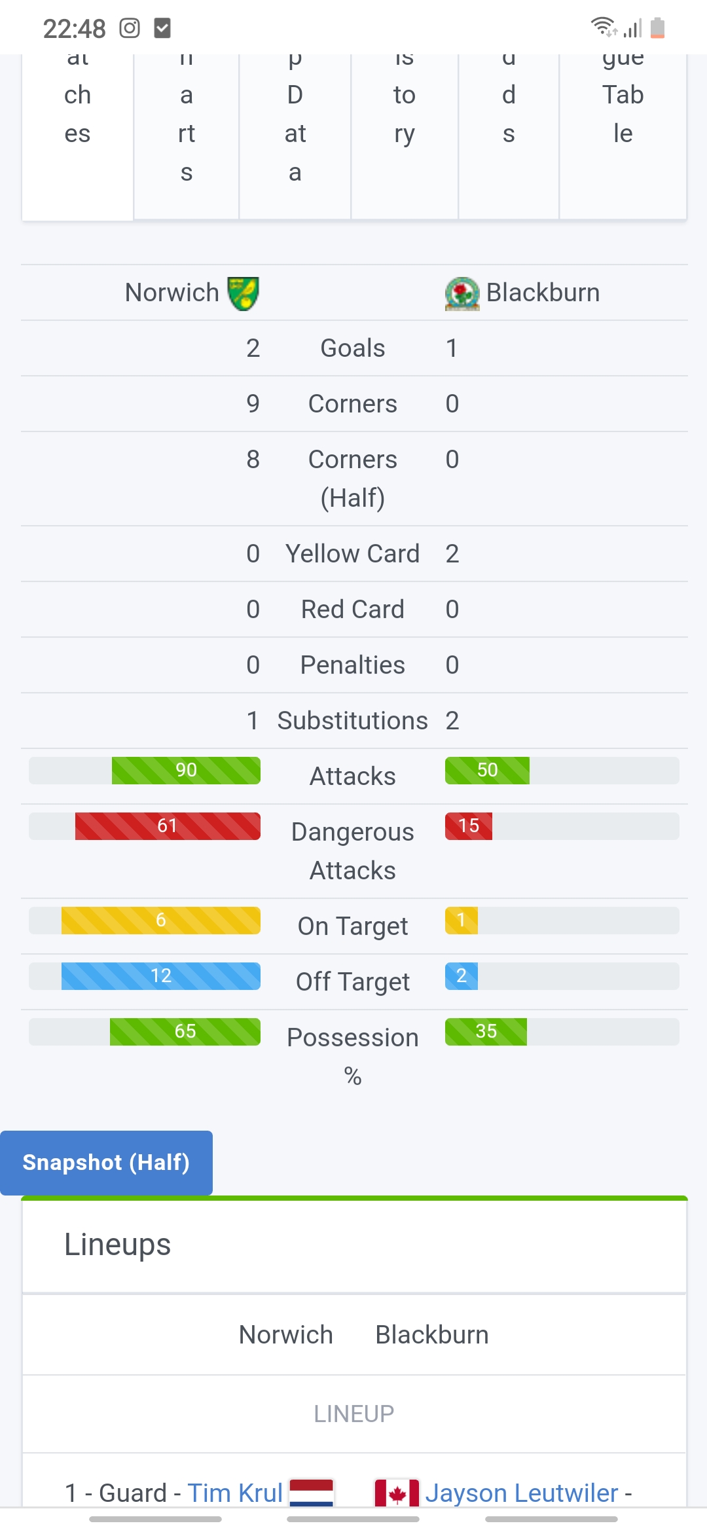This screenshot has width=707, height=1532.
Task: Tap the Lineups section heading
Action: (x=118, y=1245)
